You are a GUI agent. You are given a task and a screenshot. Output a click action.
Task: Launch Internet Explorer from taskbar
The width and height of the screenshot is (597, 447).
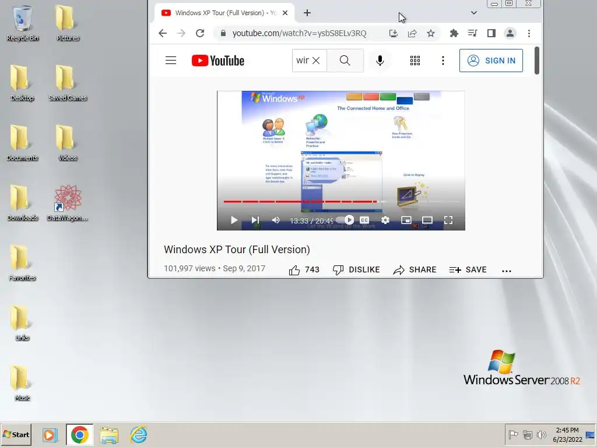(x=139, y=435)
